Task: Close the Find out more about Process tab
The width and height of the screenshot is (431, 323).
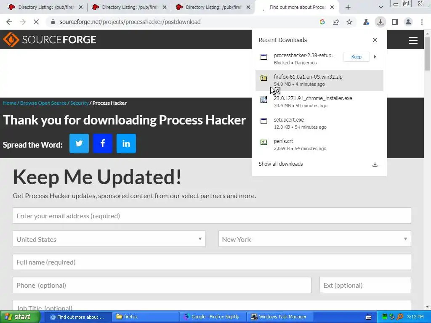Action: 332,8
